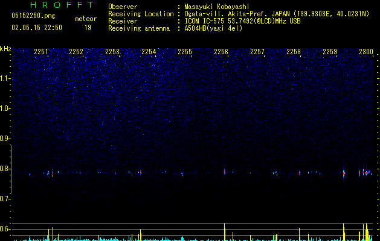
Task: Click the 2254 time marker
Action: 149,52
